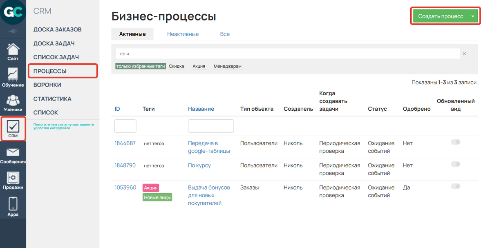Switch to the Все tab
This screenshot has height=248, width=490.
(225, 34)
